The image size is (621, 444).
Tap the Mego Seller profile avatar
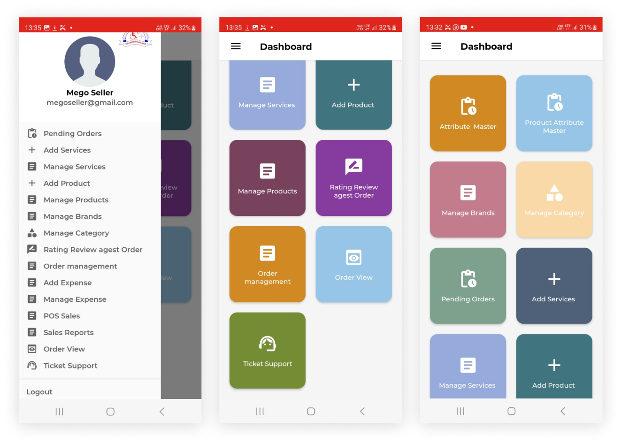click(x=90, y=61)
